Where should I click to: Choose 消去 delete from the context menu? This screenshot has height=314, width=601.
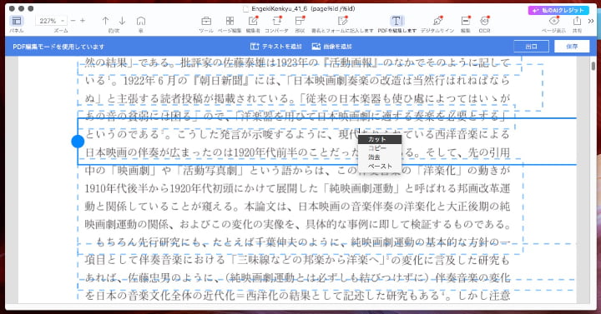click(380, 157)
